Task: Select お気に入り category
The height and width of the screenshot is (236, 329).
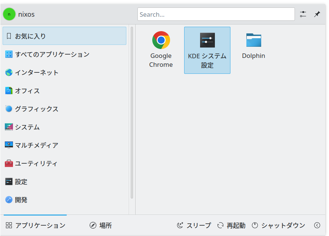Action: click(64, 36)
